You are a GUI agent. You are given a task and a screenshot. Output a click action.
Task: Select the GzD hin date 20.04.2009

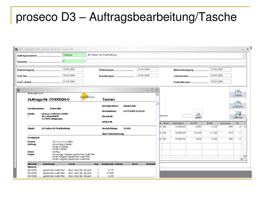click(x=73, y=75)
